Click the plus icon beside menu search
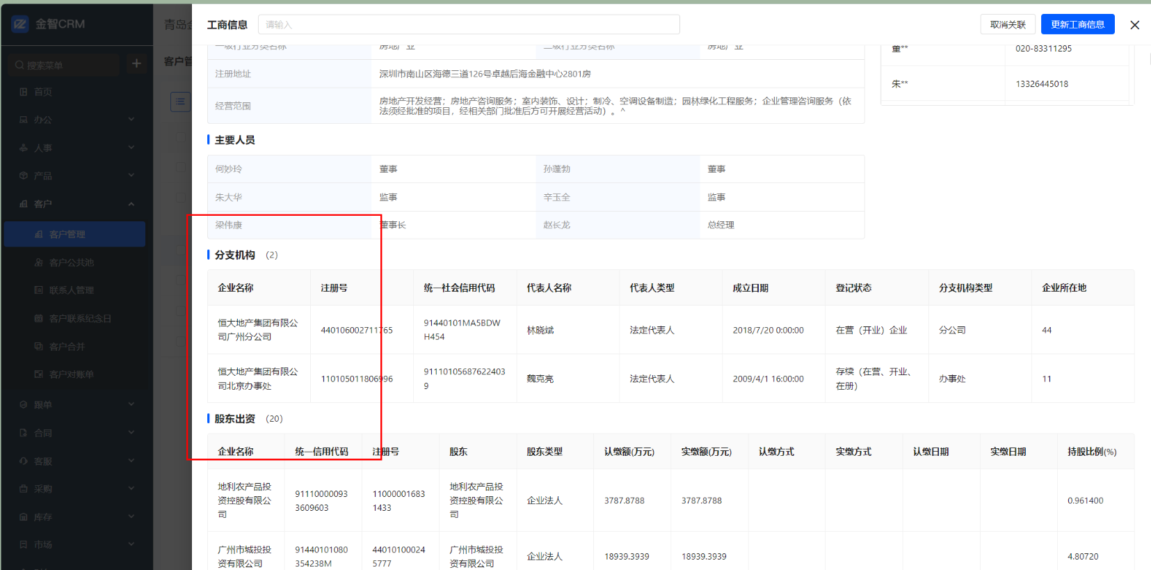This screenshot has width=1151, height=570. point(136,64)
